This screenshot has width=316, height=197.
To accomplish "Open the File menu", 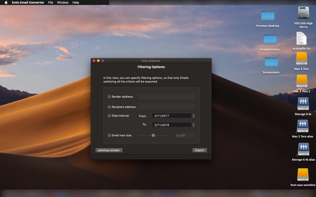I will pyautogui.click(x=51, y=2).
